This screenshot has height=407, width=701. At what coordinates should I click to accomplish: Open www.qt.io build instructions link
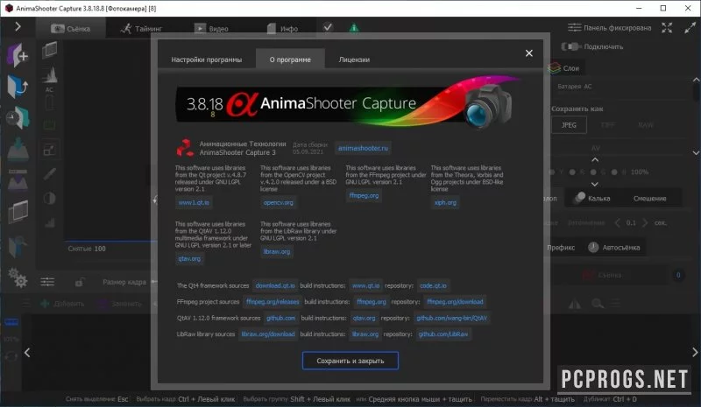365,285
